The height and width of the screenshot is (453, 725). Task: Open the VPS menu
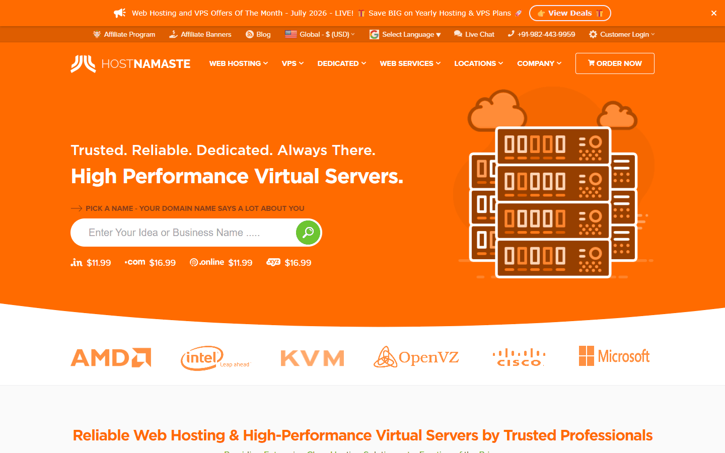tap(293, 63)
